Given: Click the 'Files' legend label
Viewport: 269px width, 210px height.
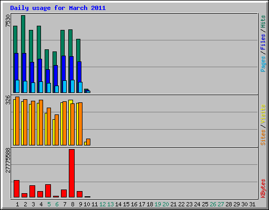Looking at the screenshot, I should (263, 41).
